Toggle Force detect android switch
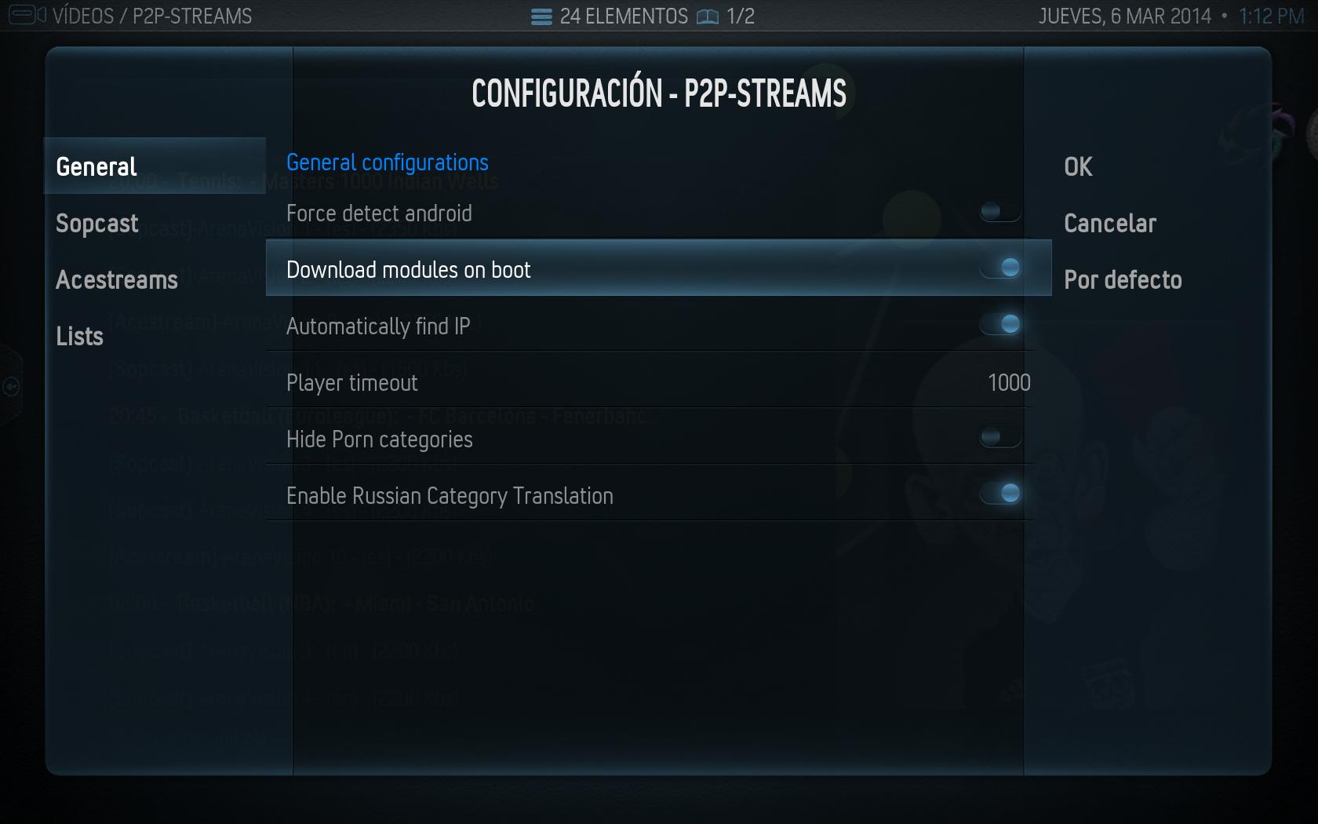This screenshot has height=824, width=1318. tap(1000, 211)
